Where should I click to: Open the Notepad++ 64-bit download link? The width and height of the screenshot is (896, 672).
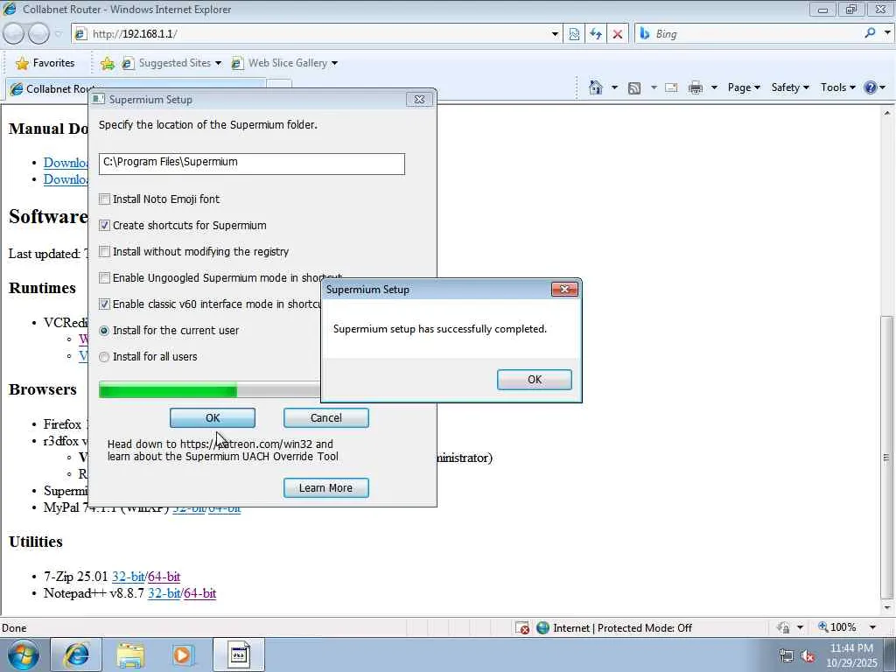pyautogui.click(x=200, y=593)
